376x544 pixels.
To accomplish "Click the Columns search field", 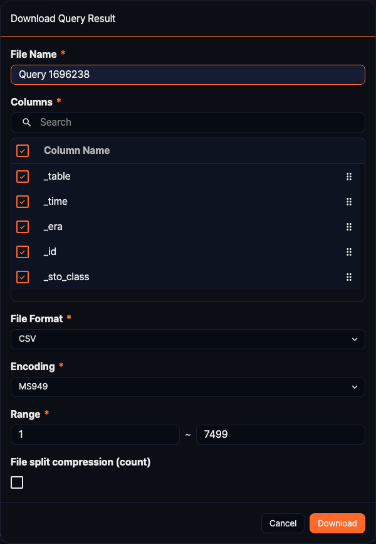I will 188,122.
